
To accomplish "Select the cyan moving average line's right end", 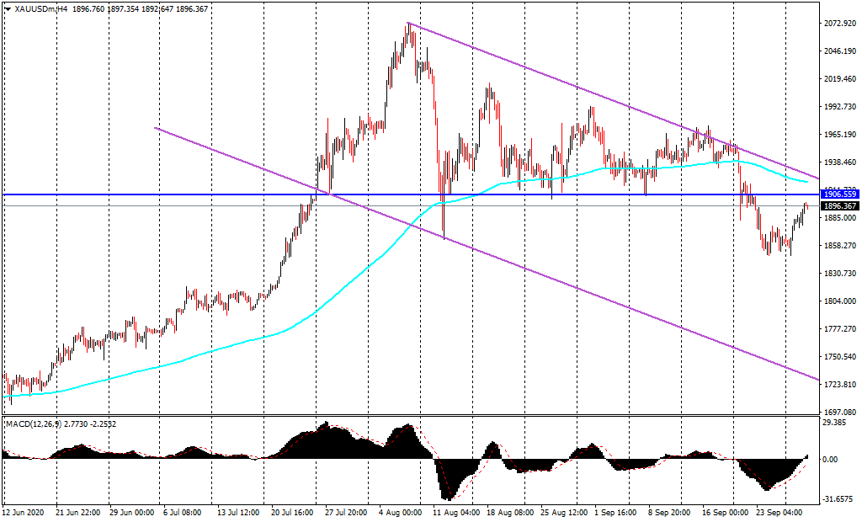I will pyautogui.click(x=808, y=181).
